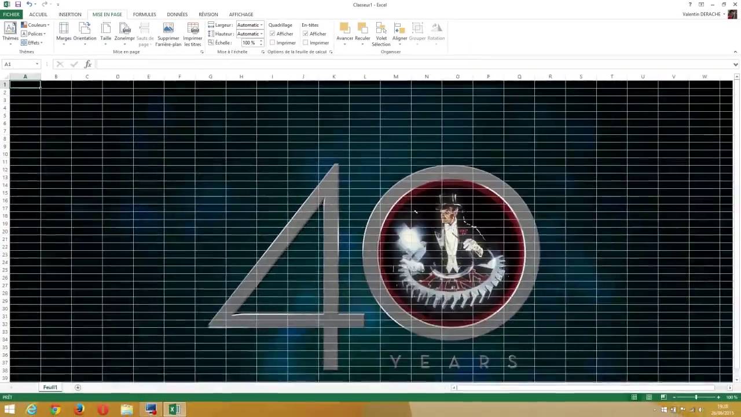Expand the formula bar chevron
Image resolution: width=741 pixels, height=417 pixels.
[x=735, y=64]
